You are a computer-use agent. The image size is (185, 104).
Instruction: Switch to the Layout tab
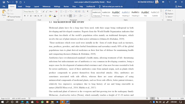pos(36,7)
